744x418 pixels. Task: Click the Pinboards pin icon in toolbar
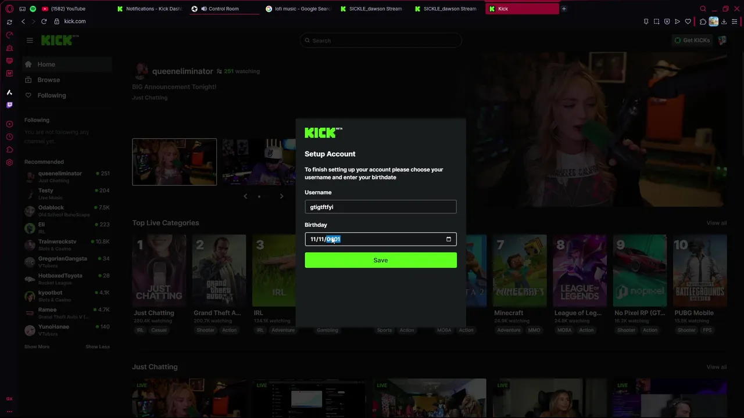click(646, 21)
